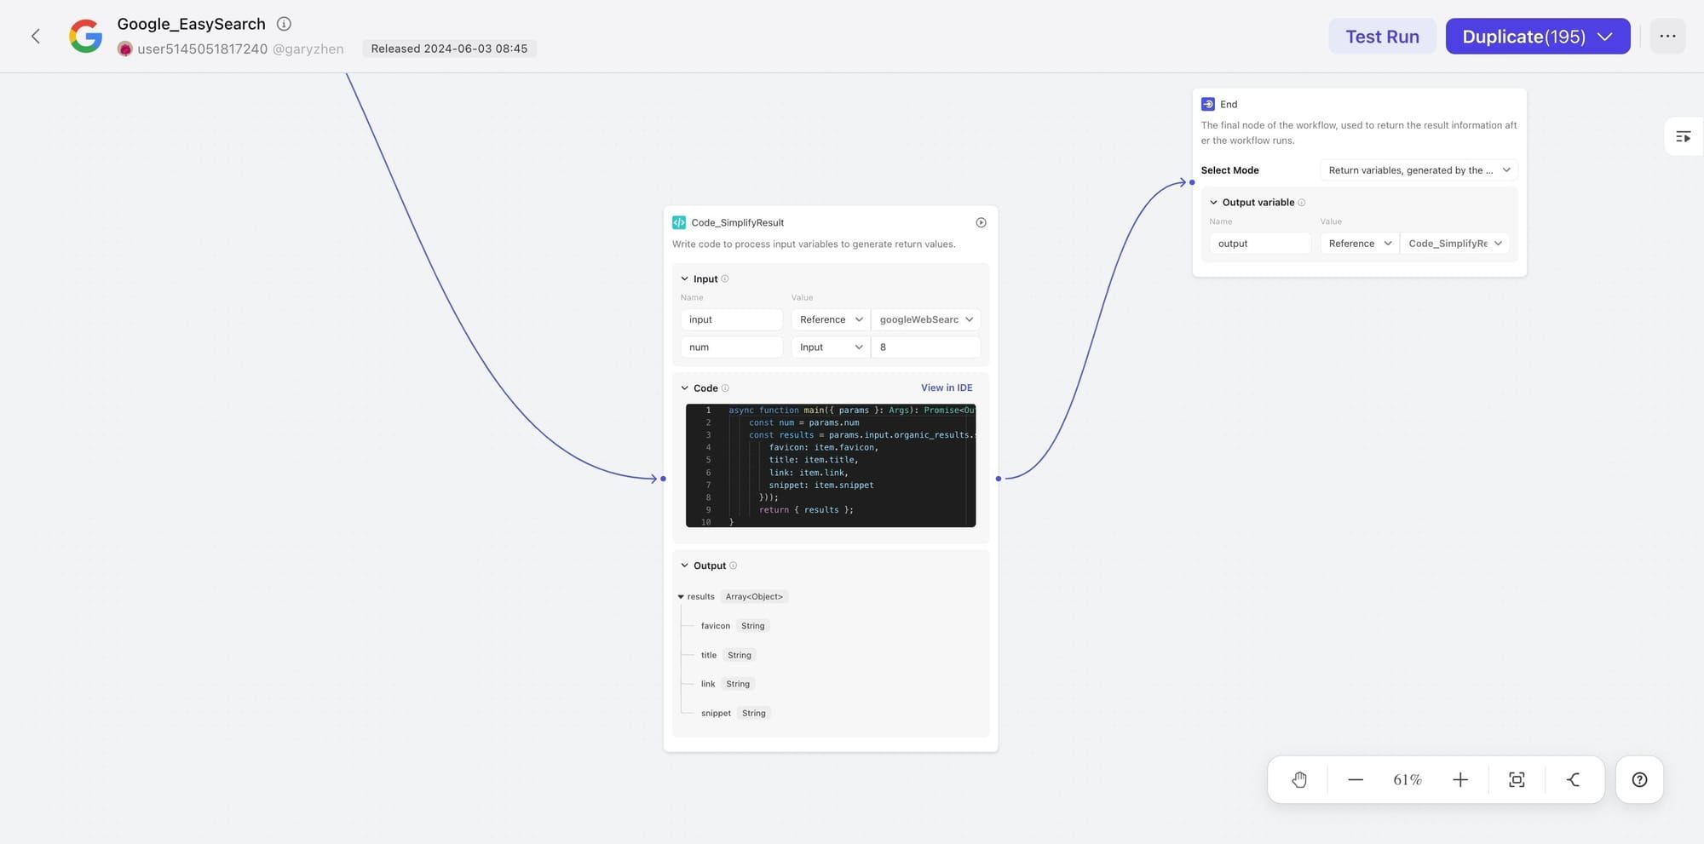Click the info icon beside Google_EasySearch title
This screenshot has width=1704, height=844.
[284, 23]
